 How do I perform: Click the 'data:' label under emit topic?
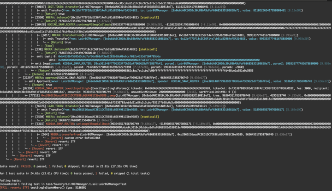[x=53, y=60]
